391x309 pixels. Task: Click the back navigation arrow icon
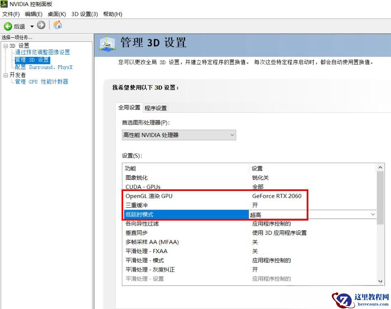coord(8,25)
